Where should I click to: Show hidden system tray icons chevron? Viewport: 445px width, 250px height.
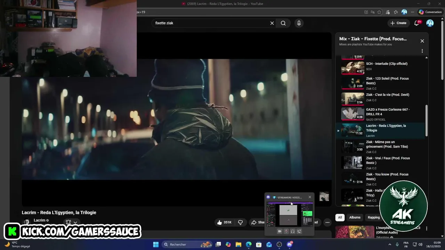pyautogui.click(x=389, y=244)
